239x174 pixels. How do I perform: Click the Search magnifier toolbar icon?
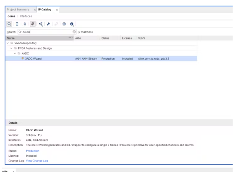pos(9,24)
